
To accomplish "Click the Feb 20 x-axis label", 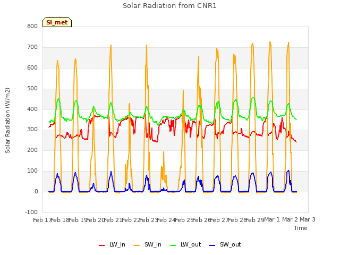I will [x=95, y=220].
